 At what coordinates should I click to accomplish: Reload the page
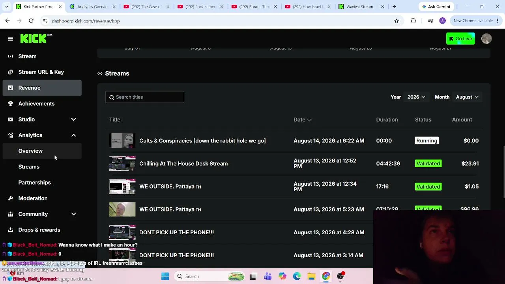click(x=31, y=21)
